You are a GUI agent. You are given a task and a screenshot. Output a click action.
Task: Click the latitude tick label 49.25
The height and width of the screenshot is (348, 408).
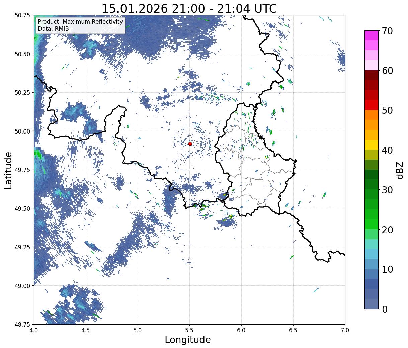pyautogui.click(x=22, y=247)
